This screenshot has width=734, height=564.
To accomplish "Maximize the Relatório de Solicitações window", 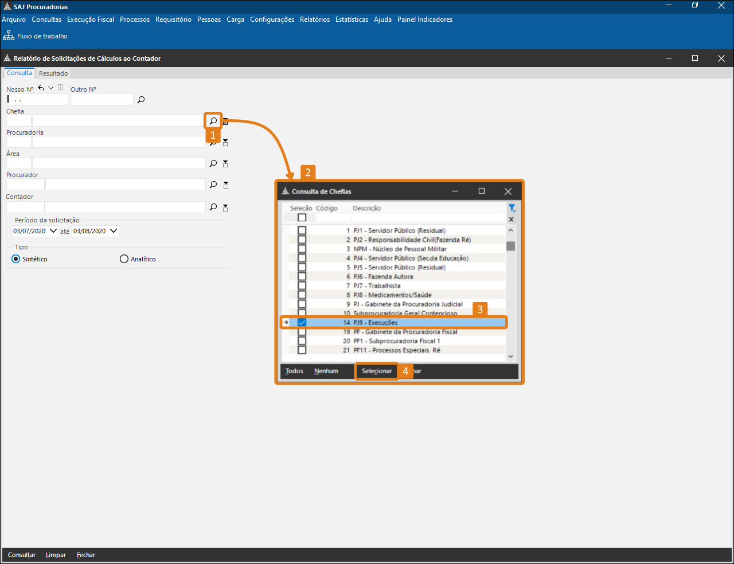I will point(695,58).
